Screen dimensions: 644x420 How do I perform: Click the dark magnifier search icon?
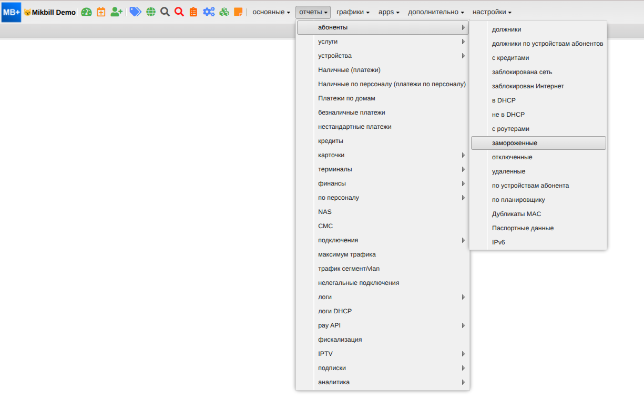[165, 12]
